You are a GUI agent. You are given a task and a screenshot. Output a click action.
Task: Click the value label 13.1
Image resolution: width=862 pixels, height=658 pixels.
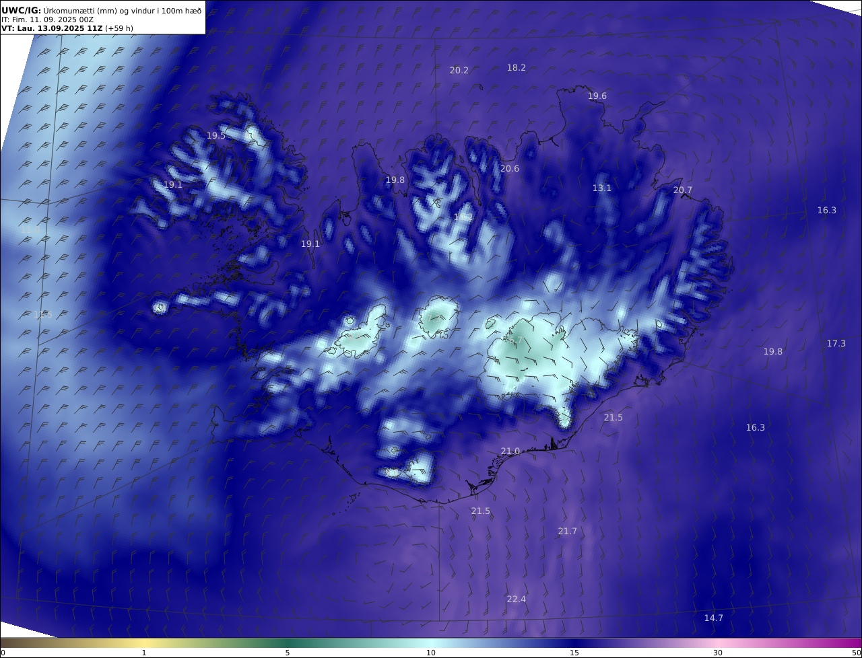(x=602, y=188)
